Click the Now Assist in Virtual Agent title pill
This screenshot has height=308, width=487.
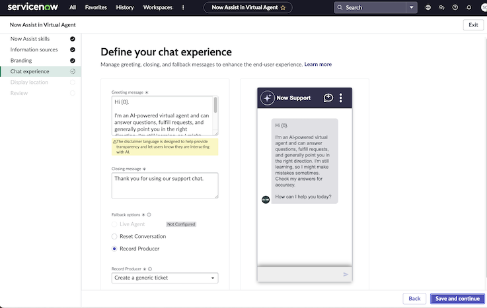248,7
